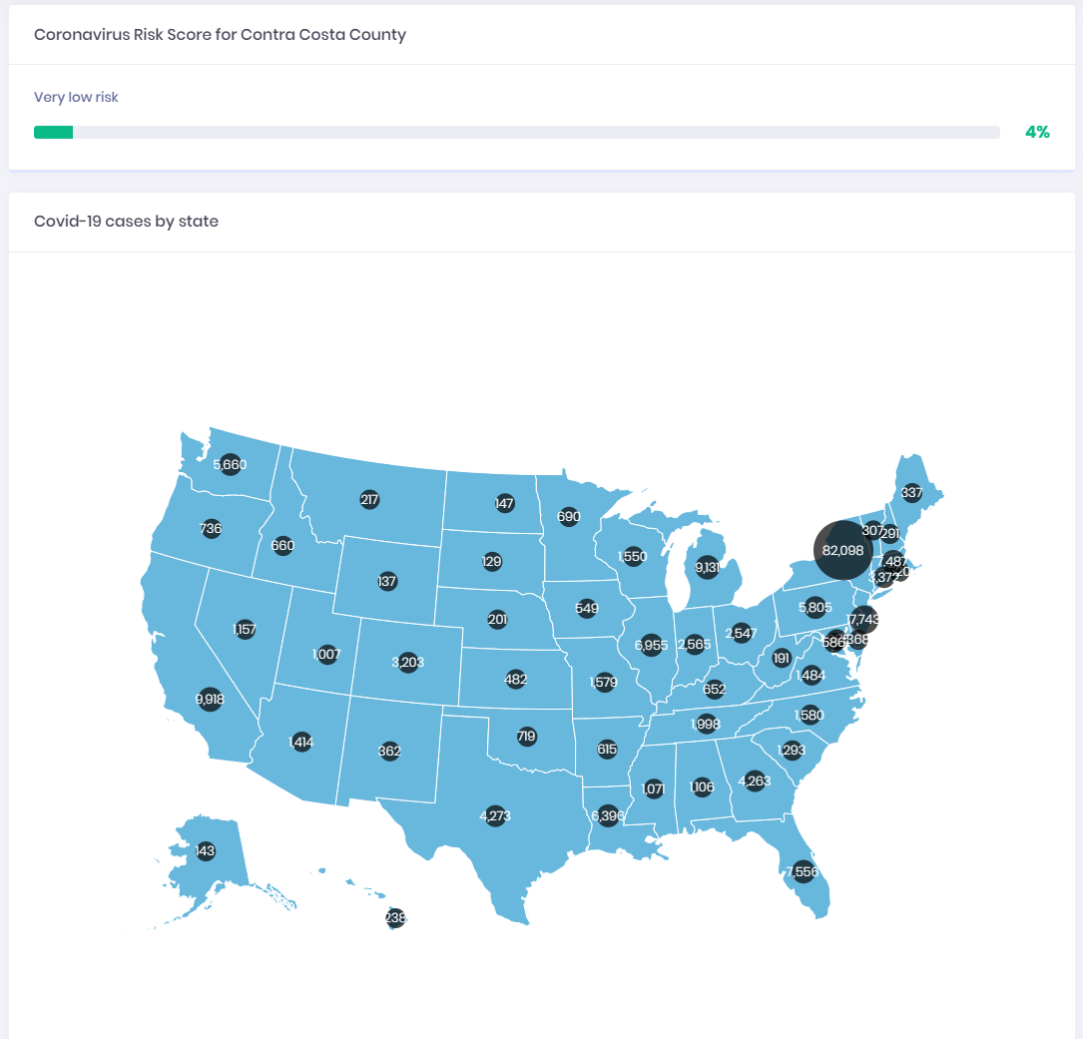Click the 337 Maine case marker

point(911,492)
